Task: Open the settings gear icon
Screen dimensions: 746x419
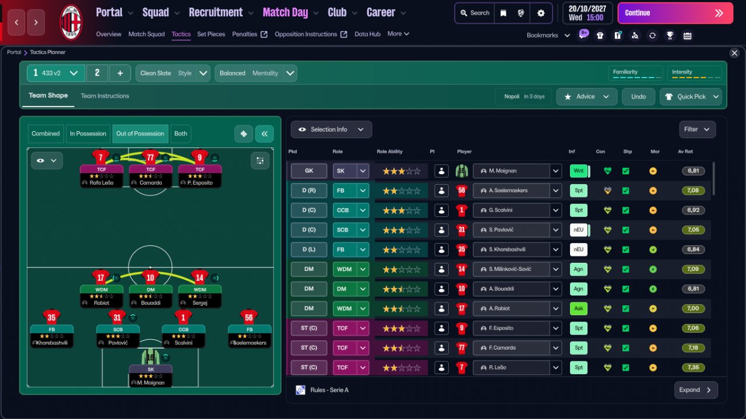Action: pyautogui.click(x=541, y=13)
